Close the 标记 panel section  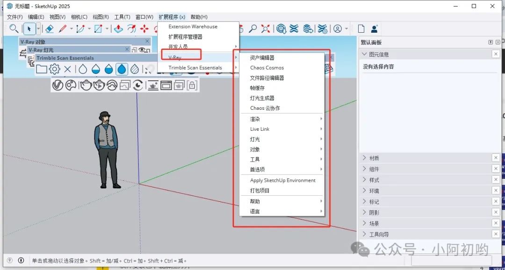point(496,201)
